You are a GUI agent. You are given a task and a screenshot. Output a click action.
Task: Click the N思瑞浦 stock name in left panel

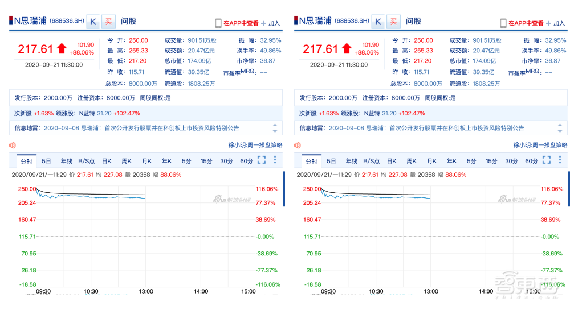tap(30, 21)
